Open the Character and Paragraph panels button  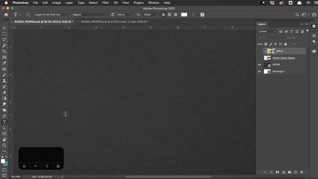202,14
